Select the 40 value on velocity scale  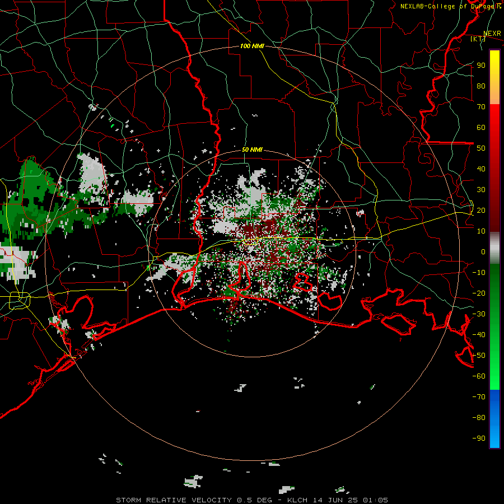click(481, 169)
